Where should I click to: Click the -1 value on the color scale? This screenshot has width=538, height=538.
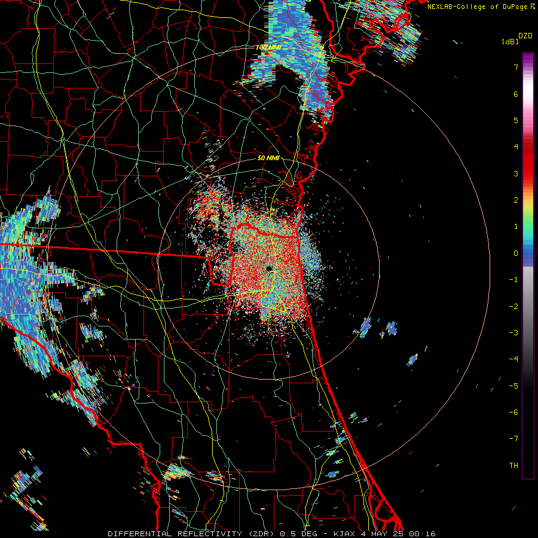tap(513, 280)
